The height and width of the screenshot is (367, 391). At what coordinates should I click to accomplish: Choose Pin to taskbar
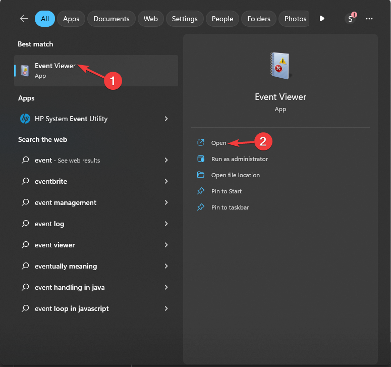(230, 207)
